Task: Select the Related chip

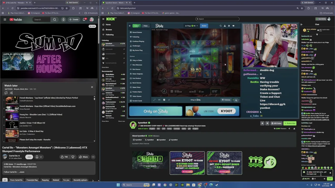Action: (x=56, y=180)
